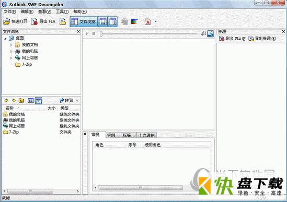Screen dimensions: 287x202
Task: Click left arrow of info panel scrollbar
Action: coord(95,187)
